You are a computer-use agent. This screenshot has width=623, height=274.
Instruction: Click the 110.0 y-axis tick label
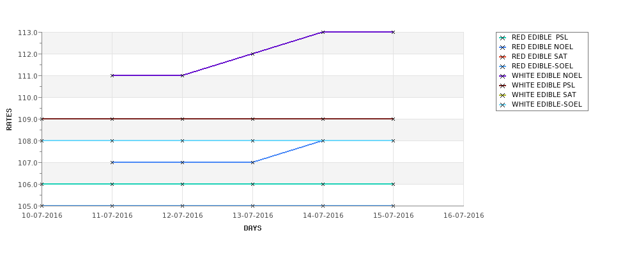point(27,97)
